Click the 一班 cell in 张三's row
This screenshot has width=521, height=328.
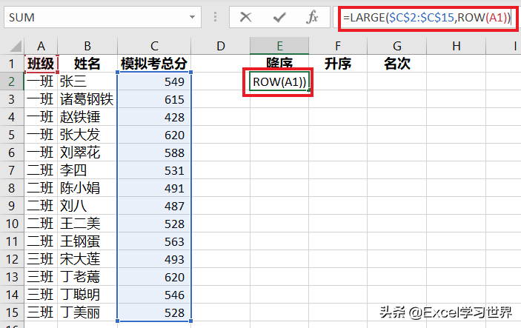(41, 81)
